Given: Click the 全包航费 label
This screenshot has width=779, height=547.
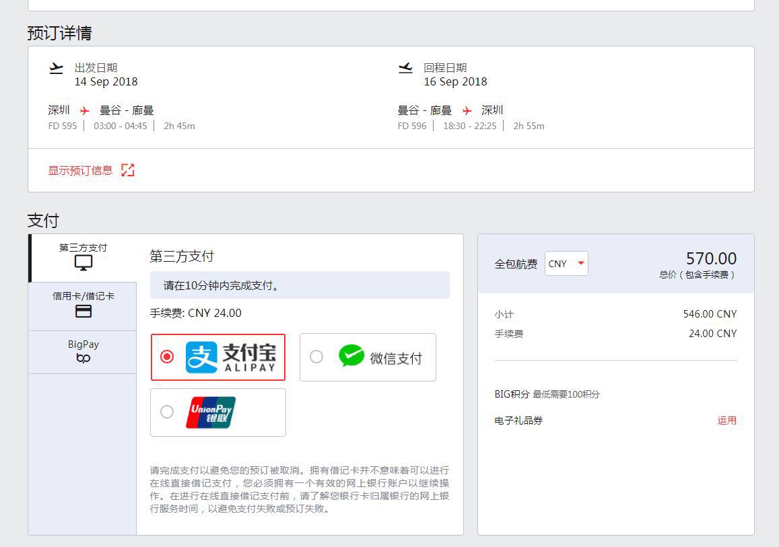Looking at the screenshot, I should (x=516, y=264).
